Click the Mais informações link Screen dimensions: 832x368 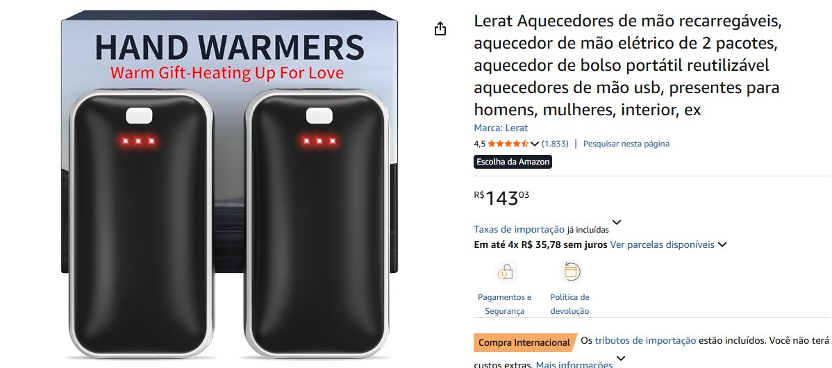click(574, 365)
